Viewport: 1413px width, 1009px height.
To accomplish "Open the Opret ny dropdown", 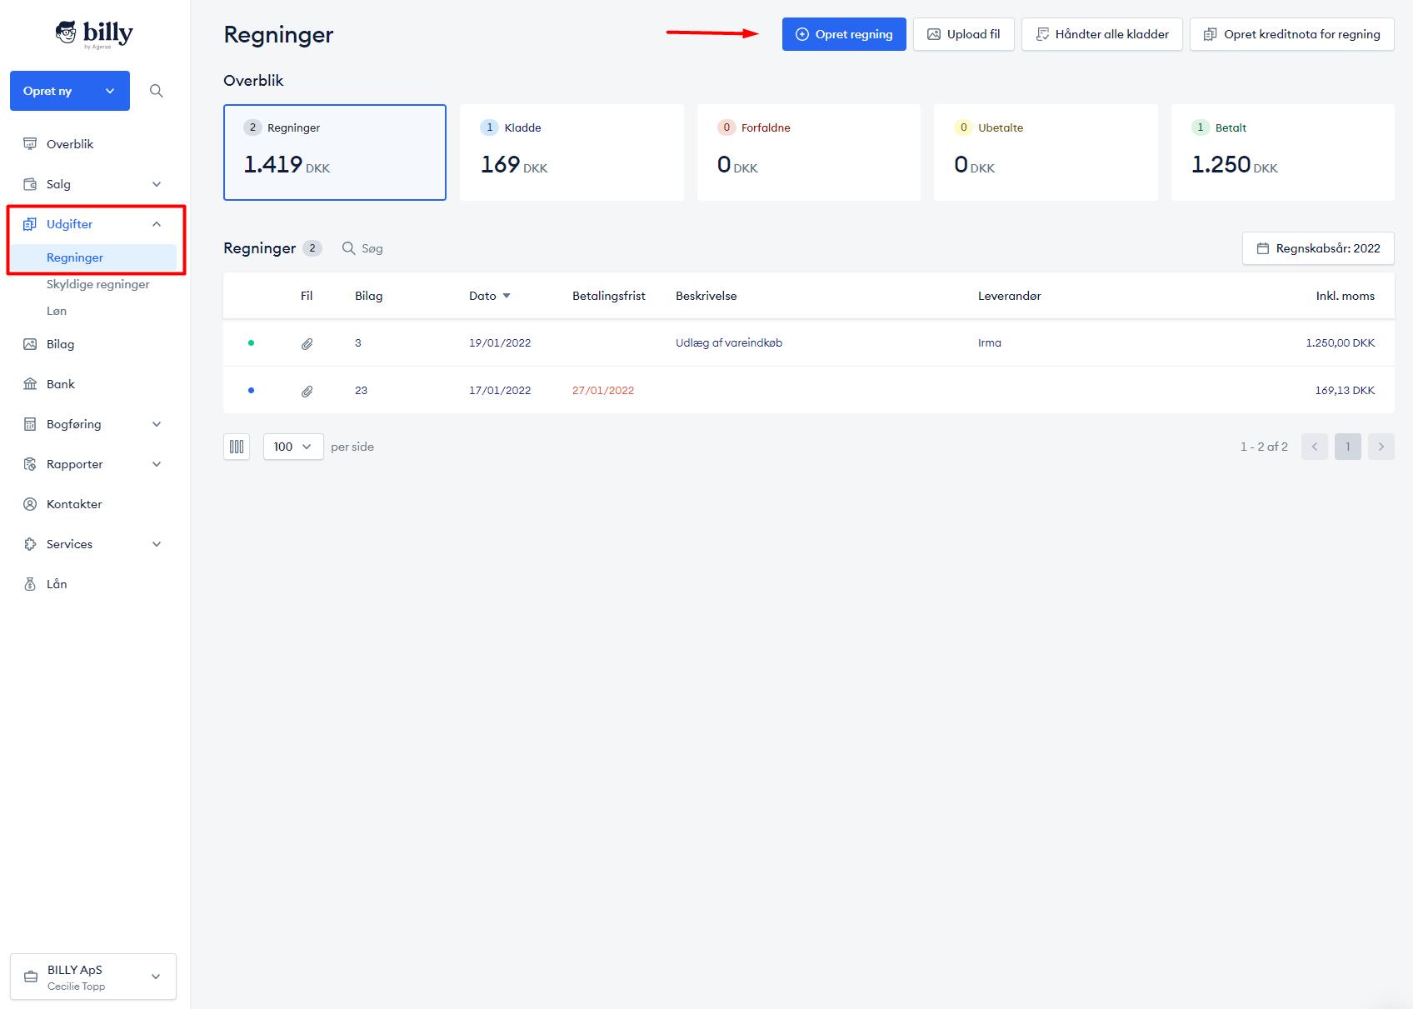I will [x=70, y=91].
